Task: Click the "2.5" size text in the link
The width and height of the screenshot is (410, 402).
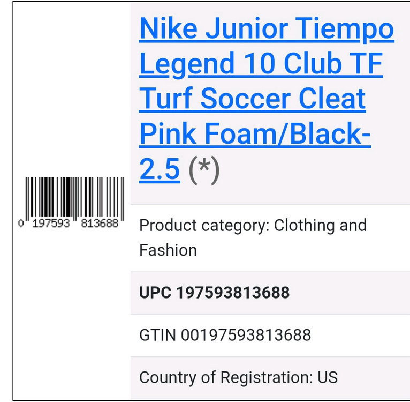Action: (159, 169)
